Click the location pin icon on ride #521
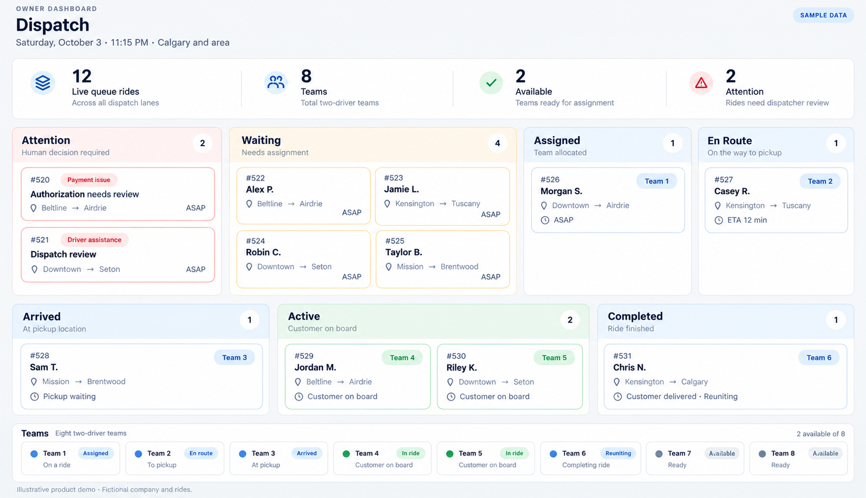Screen dimensions: 866x498 tap(35, 269)
